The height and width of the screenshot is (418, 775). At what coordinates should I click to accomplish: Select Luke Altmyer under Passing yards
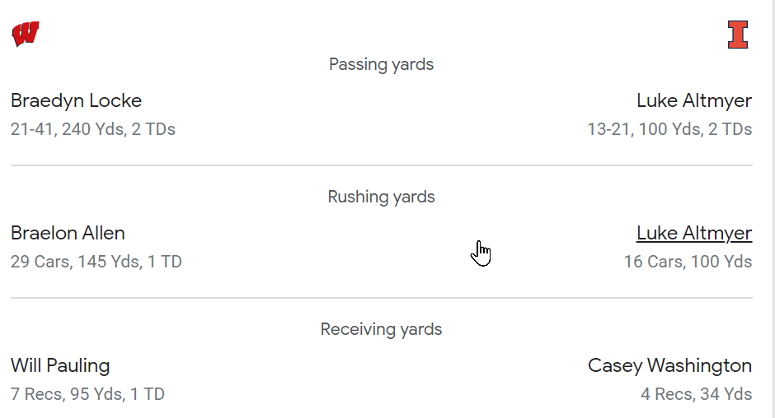pyautogui.click(x=693, y=101)
